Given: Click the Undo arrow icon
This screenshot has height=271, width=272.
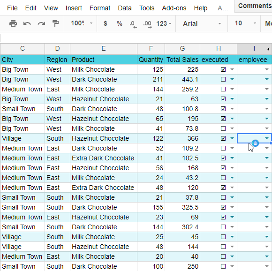Looking at the screenshot, I should 27,23.
